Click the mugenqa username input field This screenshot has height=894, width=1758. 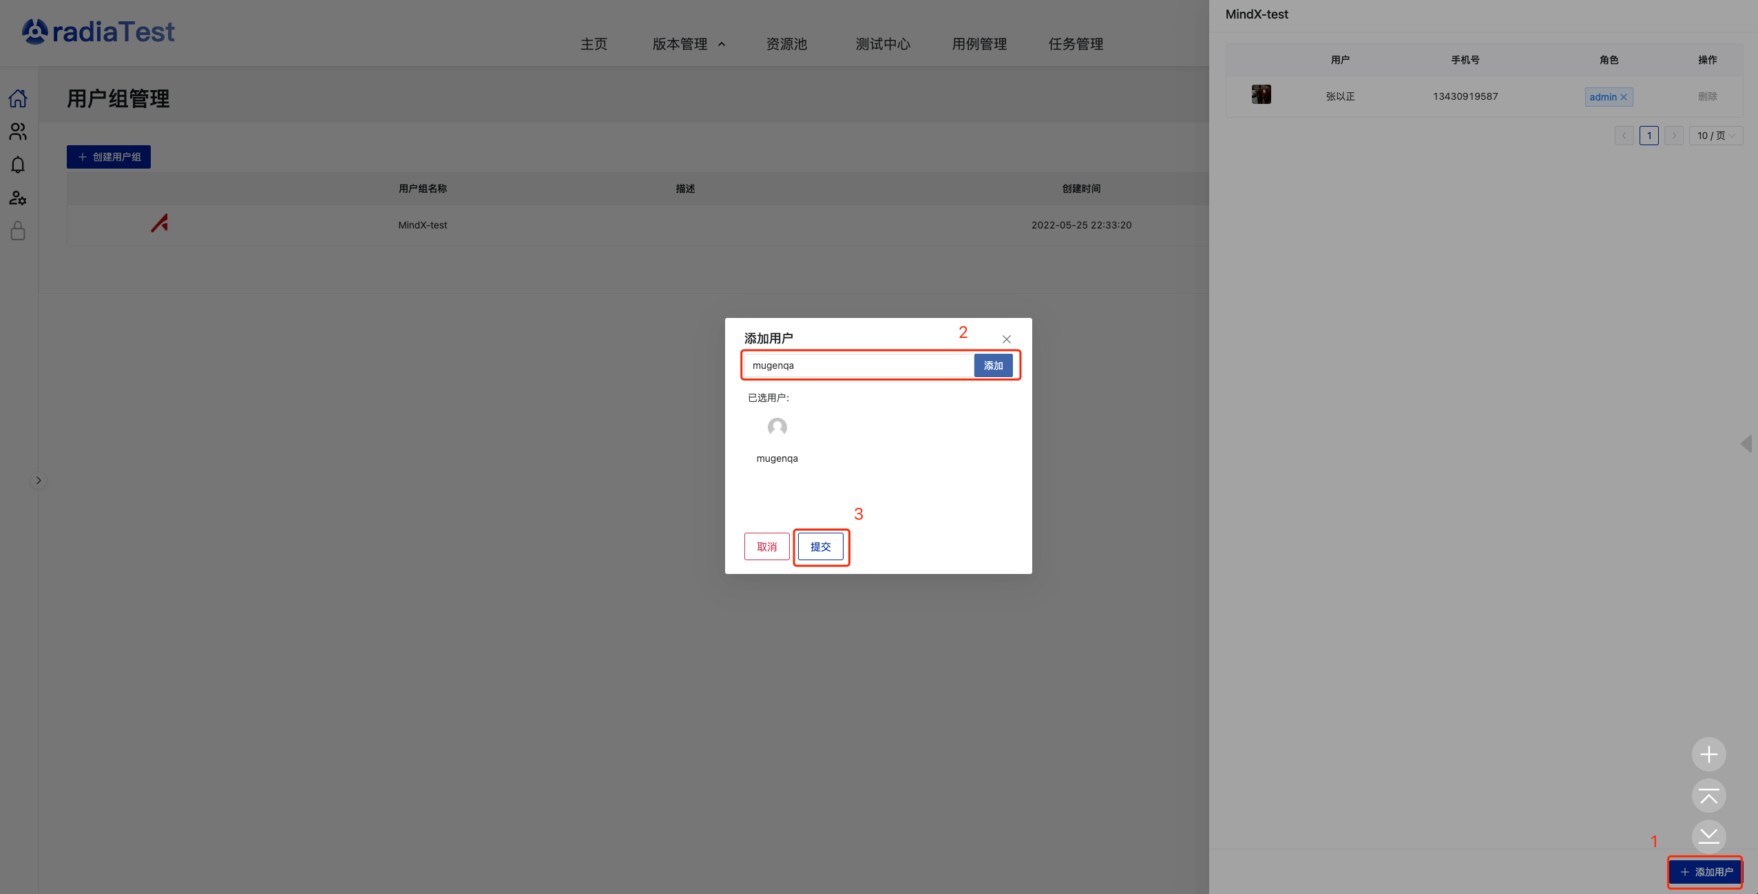tap(858, 365)
